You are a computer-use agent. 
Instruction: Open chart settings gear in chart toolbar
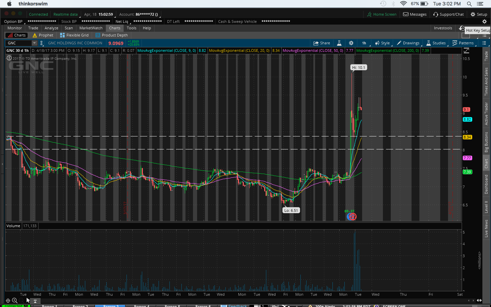coord(351,43)
